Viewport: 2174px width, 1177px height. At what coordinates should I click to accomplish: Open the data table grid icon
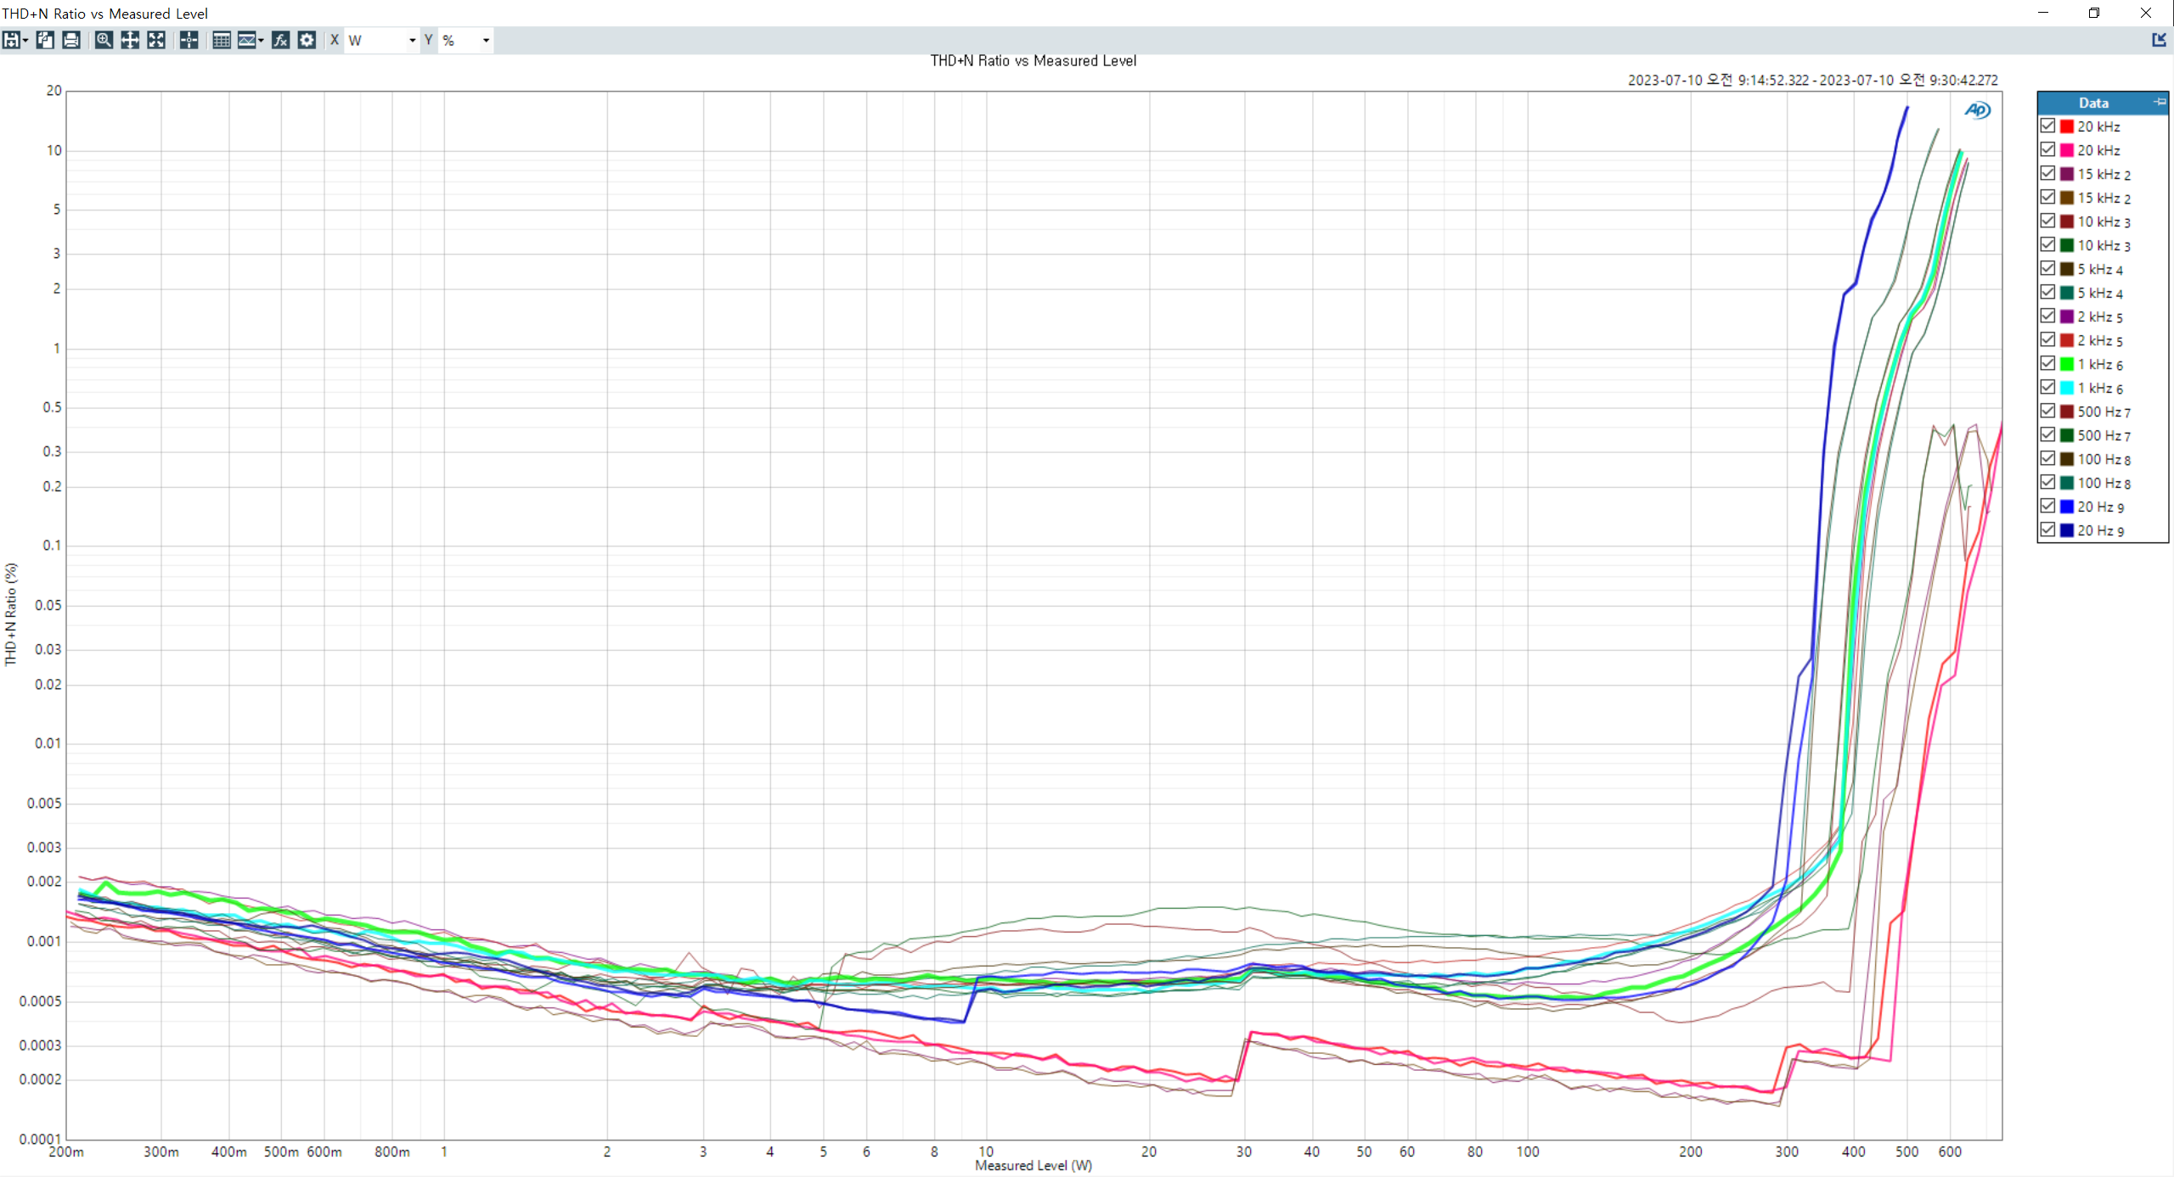221,40
